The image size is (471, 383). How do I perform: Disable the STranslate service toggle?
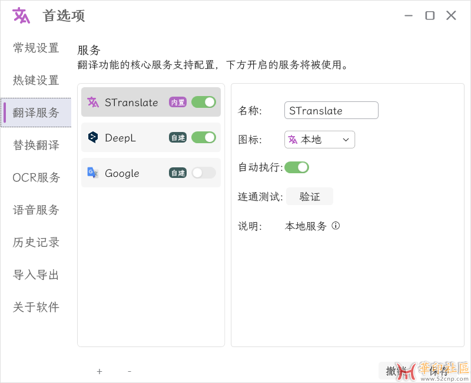(x=204, y=102)
